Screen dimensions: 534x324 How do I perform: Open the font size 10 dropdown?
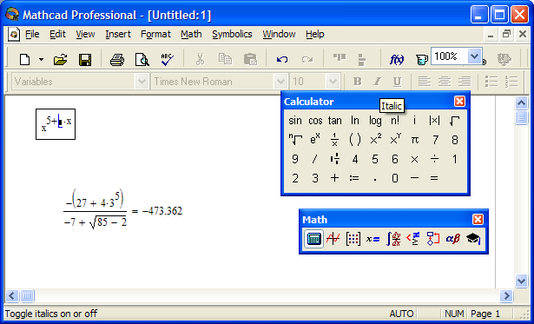click(333, 82)
